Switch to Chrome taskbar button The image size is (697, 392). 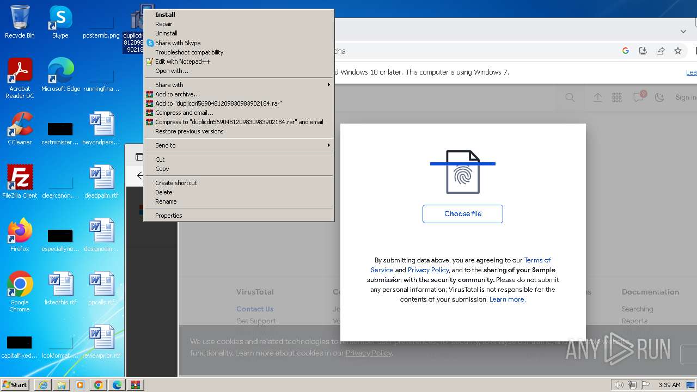pos(99,385)
